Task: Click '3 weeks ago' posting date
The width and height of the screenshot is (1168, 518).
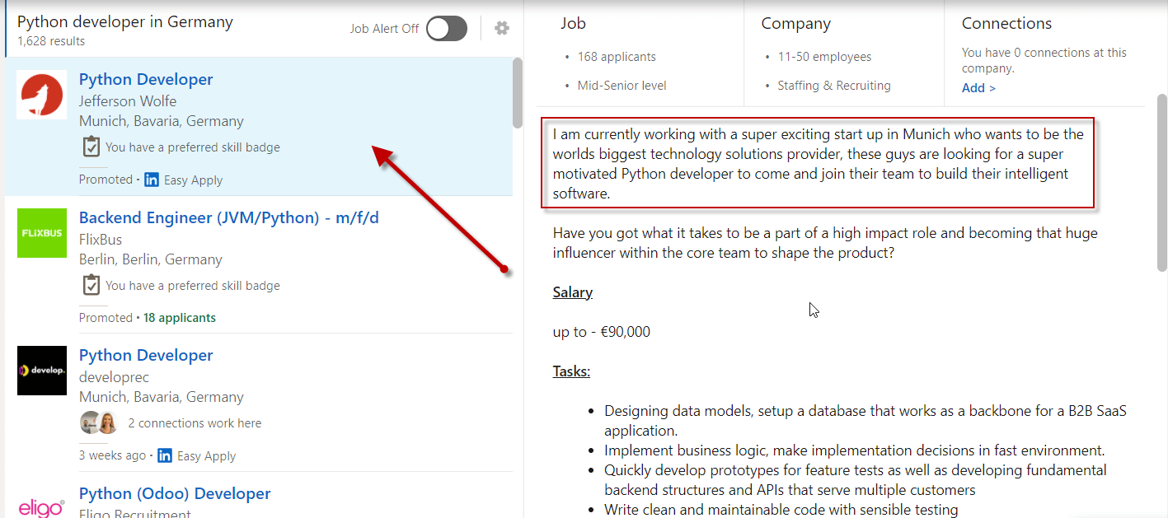Action: 112,455
